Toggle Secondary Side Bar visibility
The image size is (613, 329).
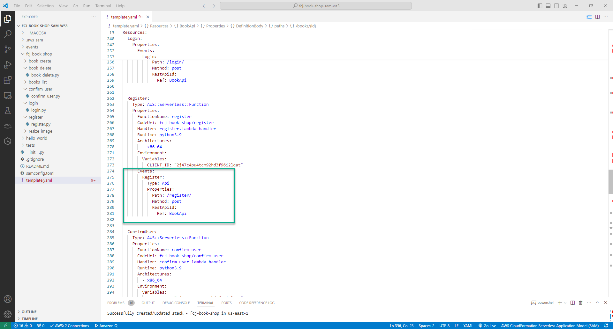[x=556, y=6]
